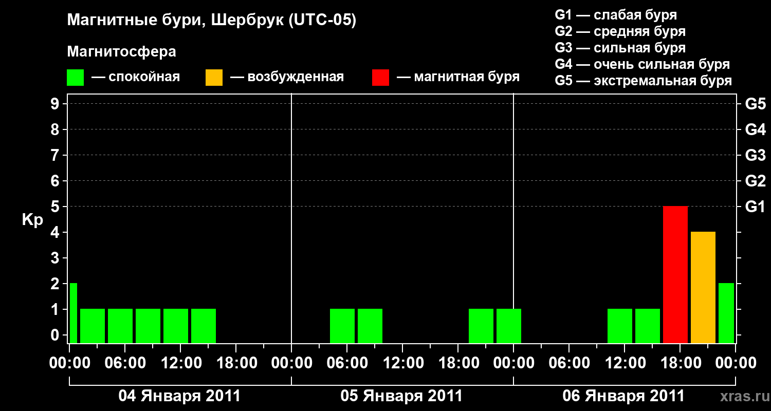Select the orange Kp 4 bar
The height and width of the screenshot is (411, 771).
click(x=703, y=287)
